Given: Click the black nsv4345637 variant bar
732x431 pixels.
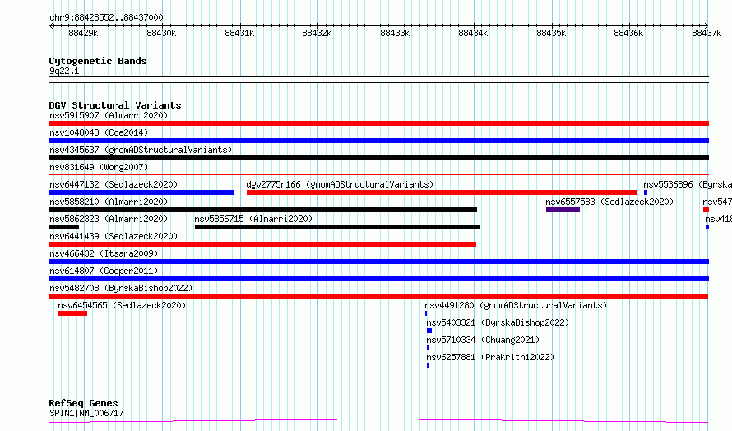Looking at the screenshot, I should click(378, 158).
